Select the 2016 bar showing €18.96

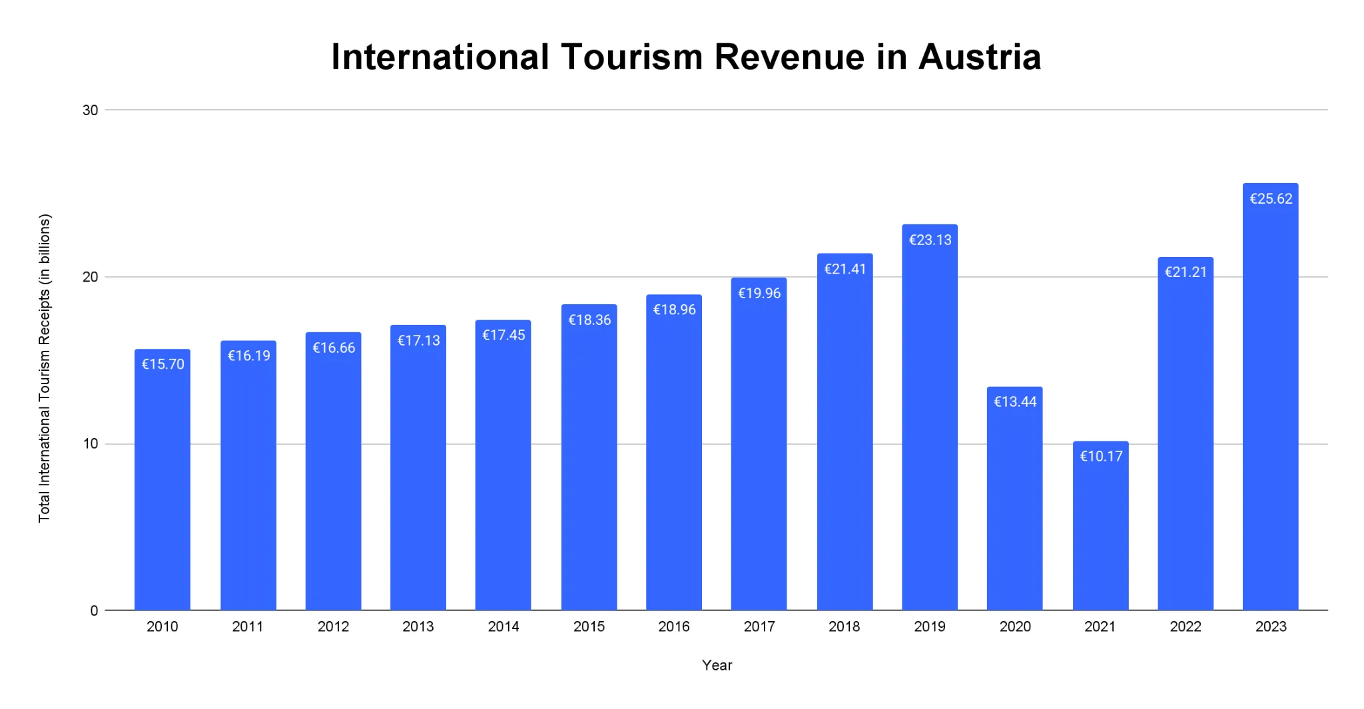click(x=674, y=452)
